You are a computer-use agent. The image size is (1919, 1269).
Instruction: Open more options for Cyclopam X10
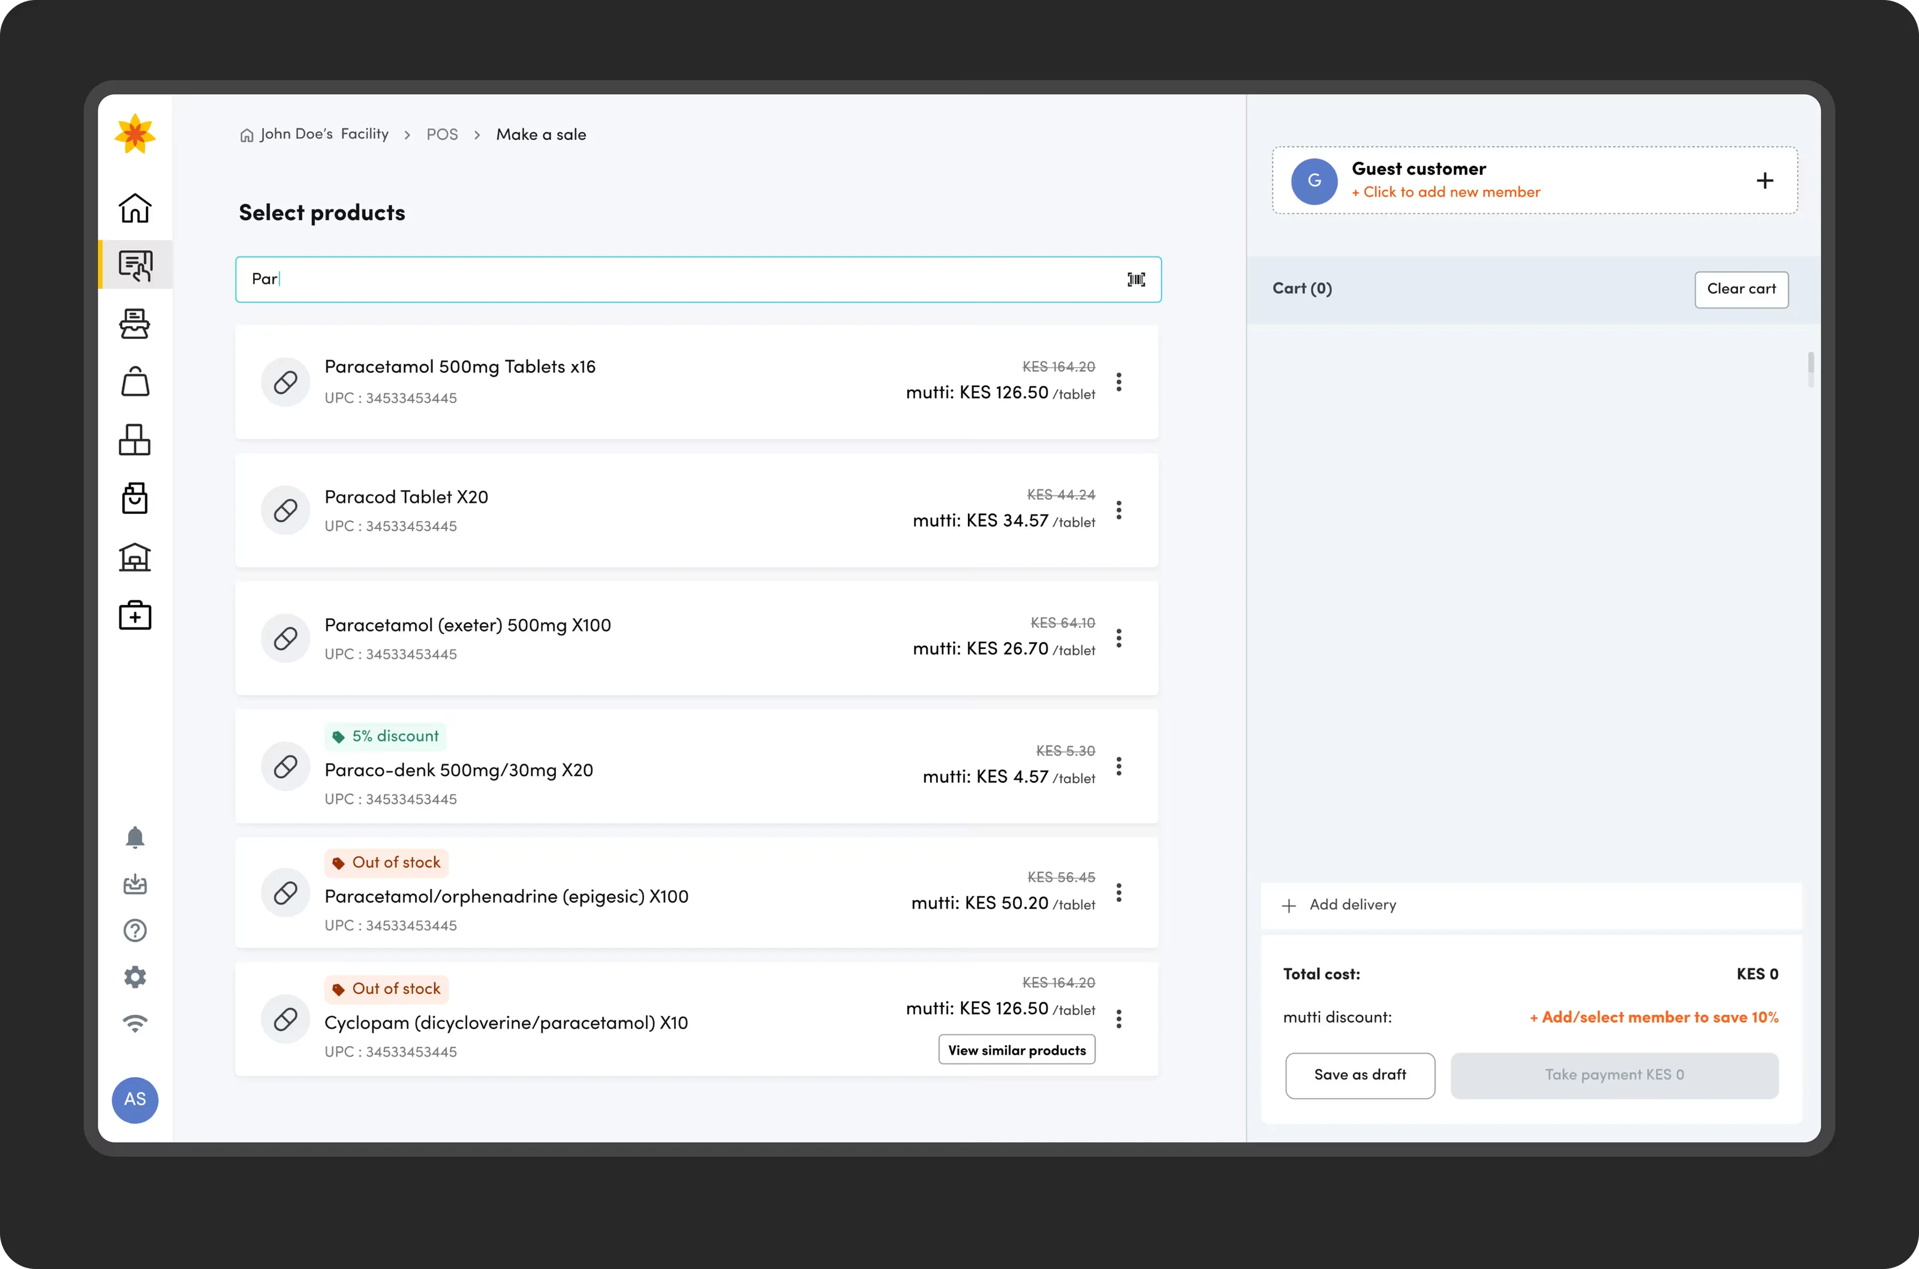point(1119,1019)
